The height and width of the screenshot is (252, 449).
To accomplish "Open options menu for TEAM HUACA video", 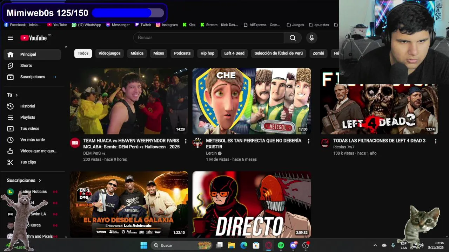I will [186, 141].
